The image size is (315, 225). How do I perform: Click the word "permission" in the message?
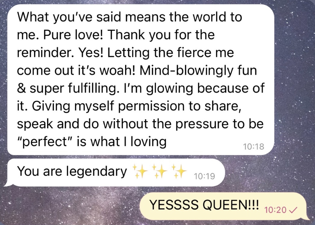[151, 106]
